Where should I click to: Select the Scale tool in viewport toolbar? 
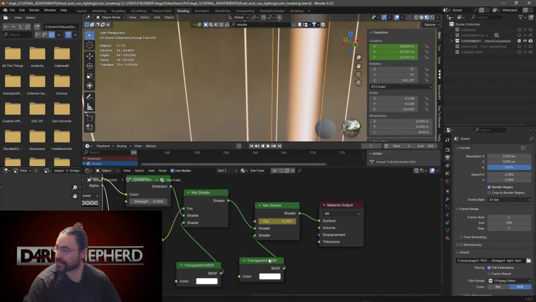90,76
